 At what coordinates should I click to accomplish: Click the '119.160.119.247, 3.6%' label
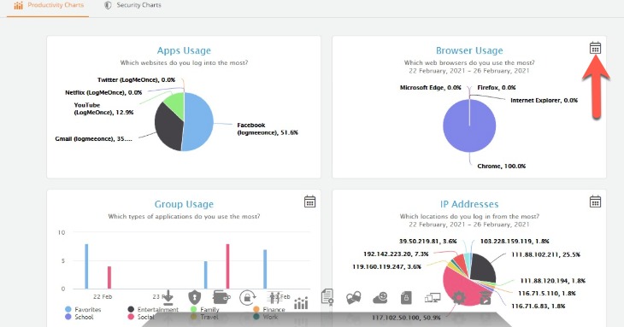pos(387,266)
